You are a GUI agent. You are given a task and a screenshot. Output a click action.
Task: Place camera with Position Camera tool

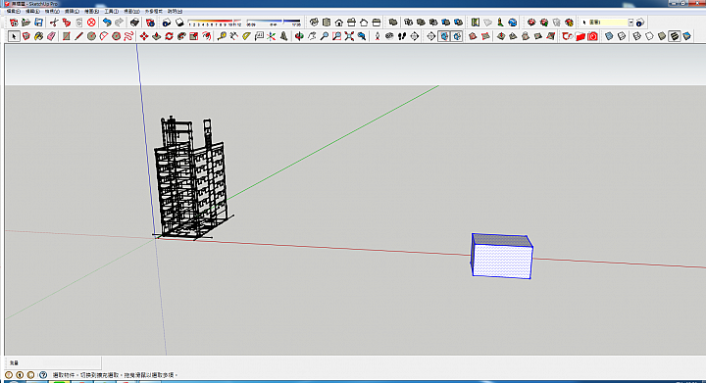378,36
